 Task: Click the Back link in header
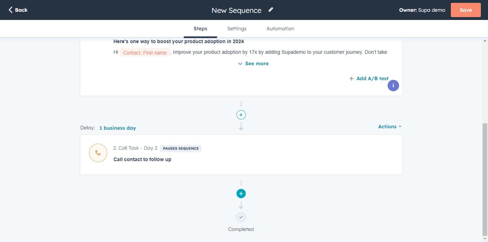pos(21,10)
